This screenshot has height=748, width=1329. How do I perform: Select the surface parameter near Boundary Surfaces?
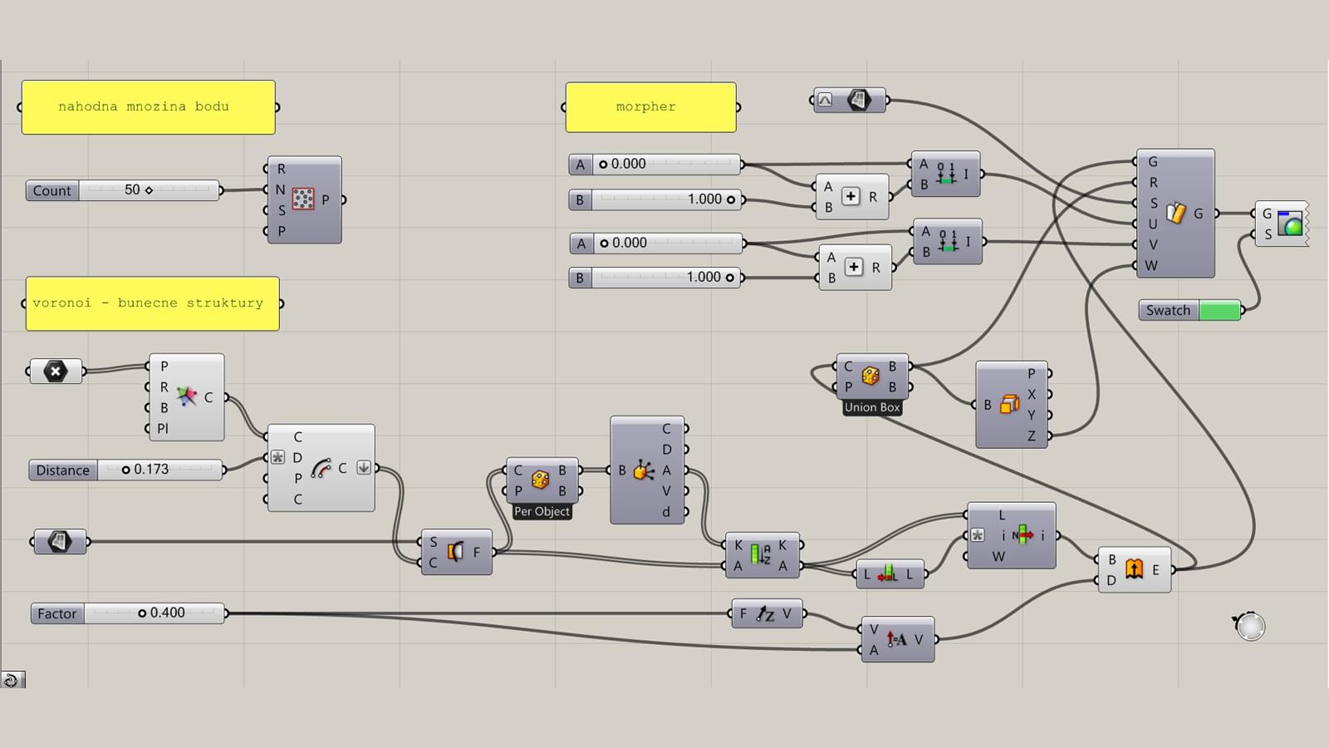(x=59, y=542)
